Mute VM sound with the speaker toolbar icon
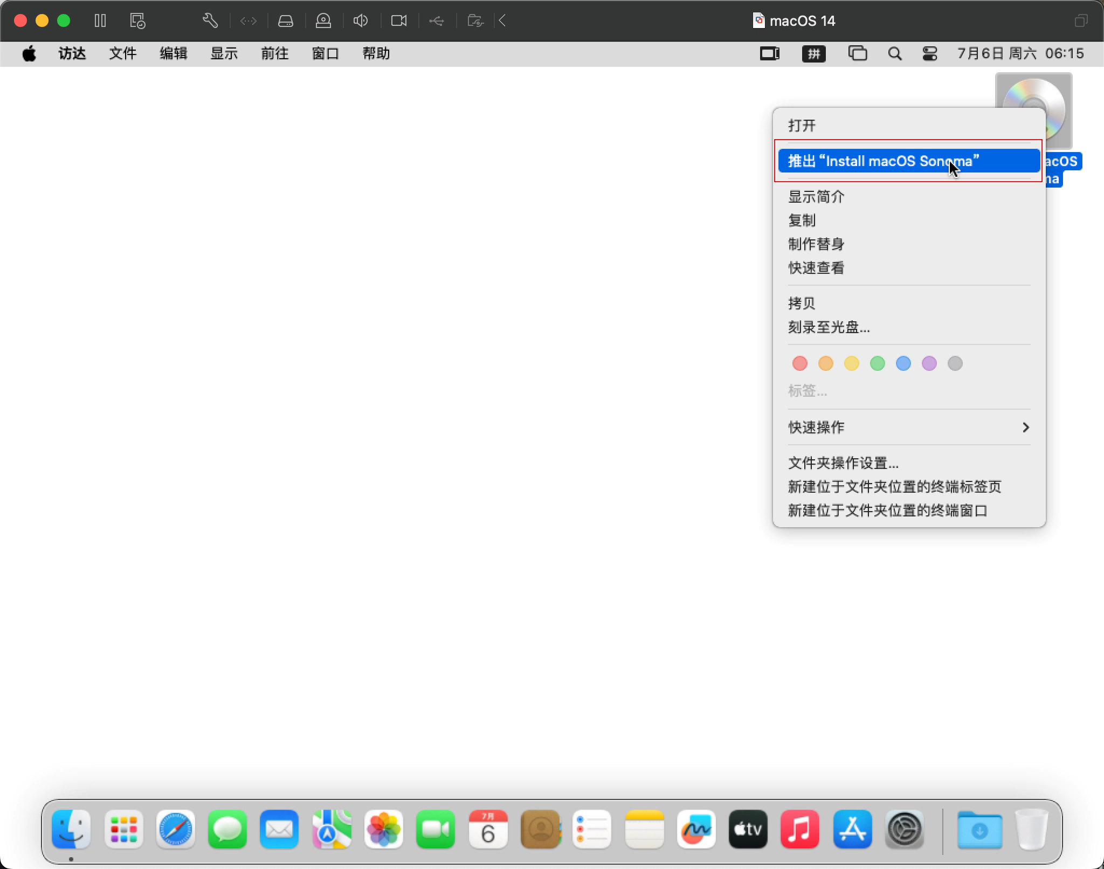The width and height of the screenshot is (1104, 869). coord(360,20)
